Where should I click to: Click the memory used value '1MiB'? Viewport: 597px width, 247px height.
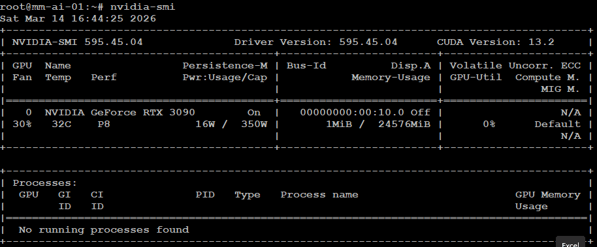tap(339, 124)
